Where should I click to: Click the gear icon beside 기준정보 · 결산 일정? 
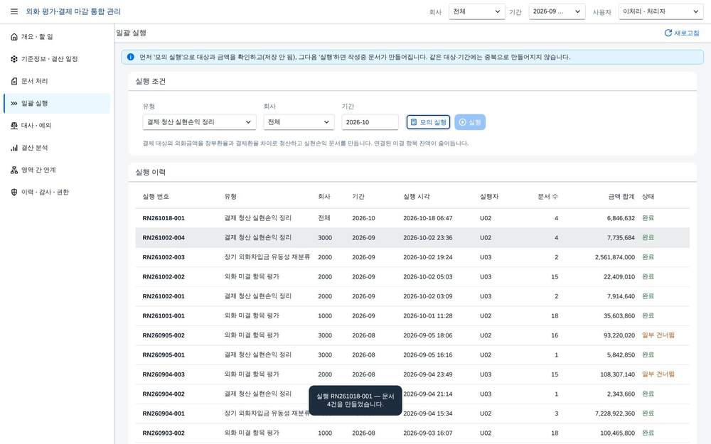tap(14, 59)
